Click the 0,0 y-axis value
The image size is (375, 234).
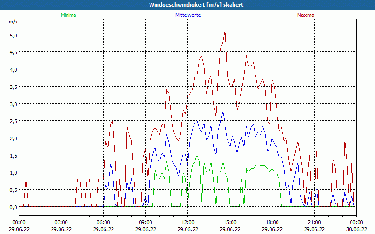coord(14,207)
